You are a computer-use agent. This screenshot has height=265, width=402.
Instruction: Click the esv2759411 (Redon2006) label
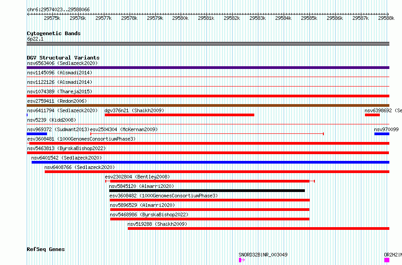pyautogui.click(x=57, y=101)
